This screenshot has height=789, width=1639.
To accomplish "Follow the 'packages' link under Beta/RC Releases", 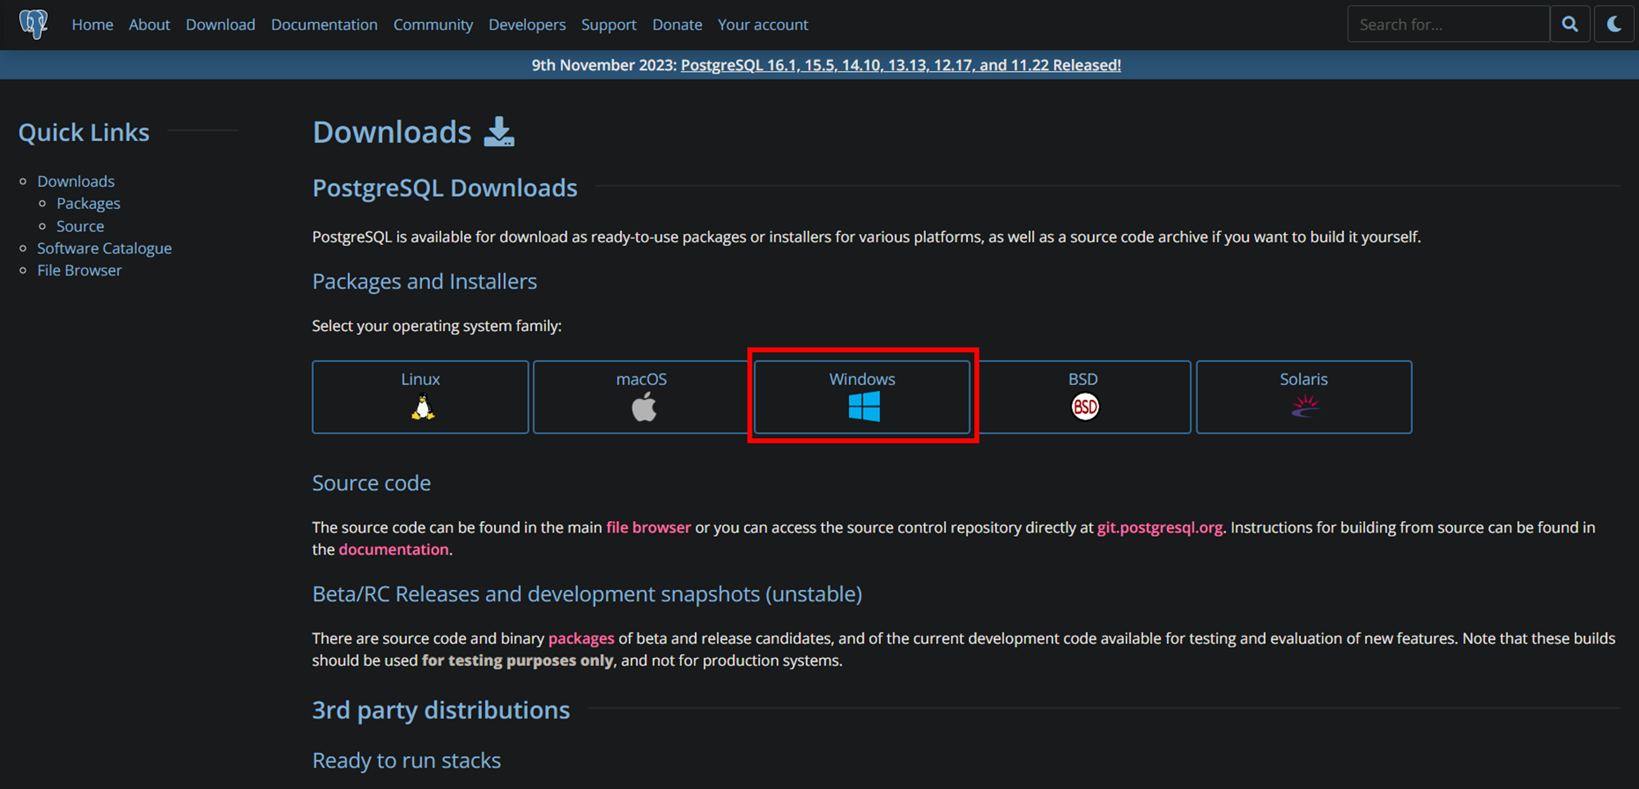I will click(x=581, y=638).
